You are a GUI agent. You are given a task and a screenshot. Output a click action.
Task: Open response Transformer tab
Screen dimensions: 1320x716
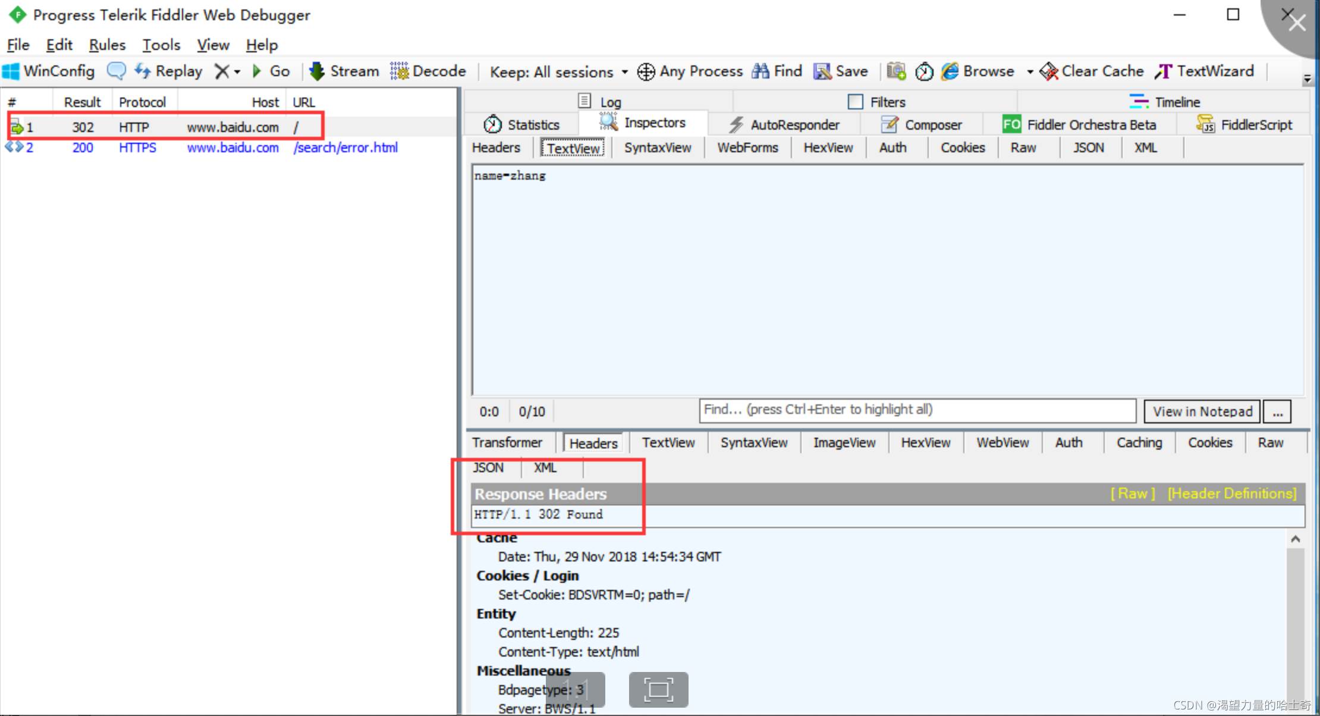coord(507,442)
